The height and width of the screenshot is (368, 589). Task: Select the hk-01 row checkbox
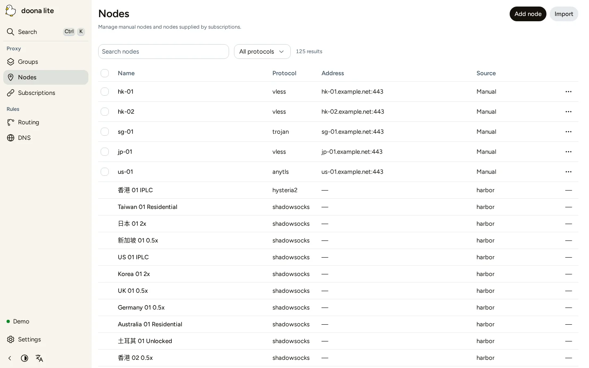pyautogui.click(x=105, y=92)
